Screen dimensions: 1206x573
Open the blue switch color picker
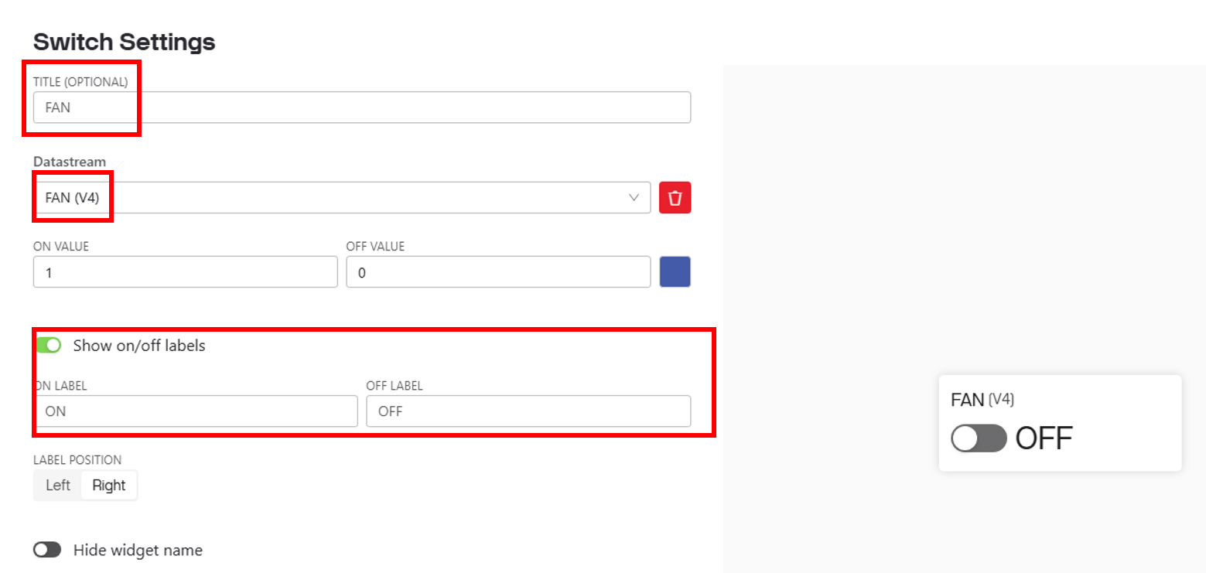(675, 271)
